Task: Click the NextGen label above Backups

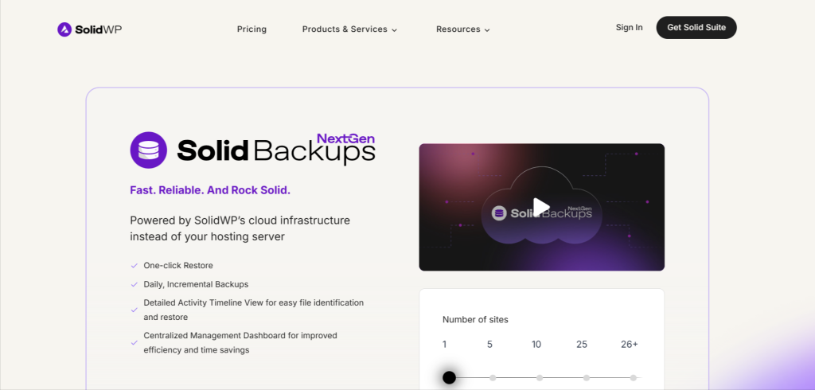Action: coord(345,138)
